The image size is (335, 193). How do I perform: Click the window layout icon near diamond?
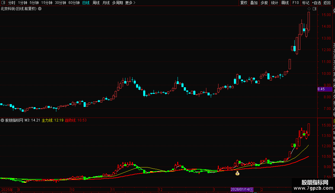pyautogui.click(x=315, y=9)
